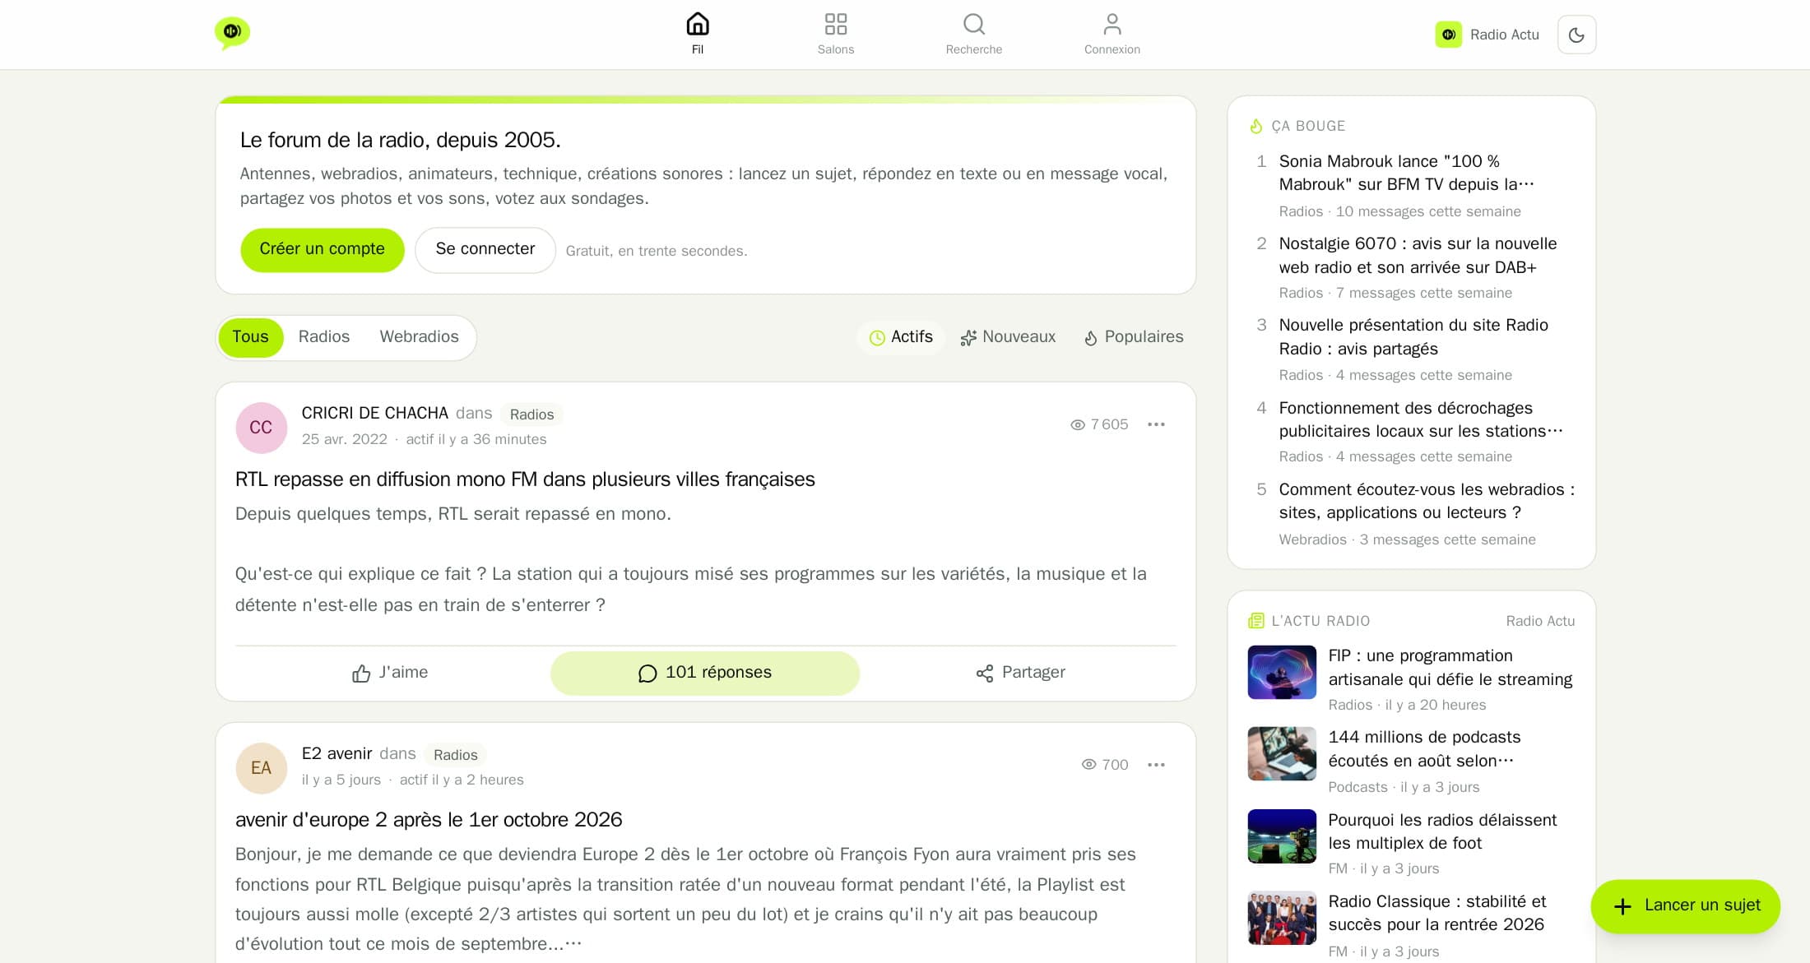The height and width of the screenshot is (963, 1810).
Task: Click the eye icon by 7 605 views
Action: (x=1078, y=425)
